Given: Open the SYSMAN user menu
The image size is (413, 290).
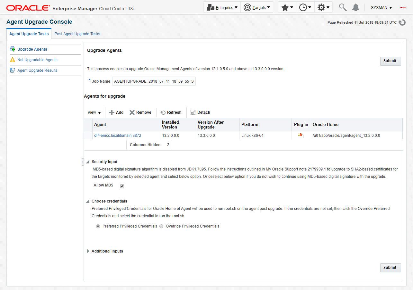Looking at the screenshot, I should coord(382,7).
